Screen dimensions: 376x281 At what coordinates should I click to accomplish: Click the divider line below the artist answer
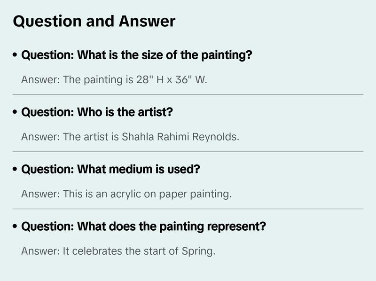click(188, 152)
